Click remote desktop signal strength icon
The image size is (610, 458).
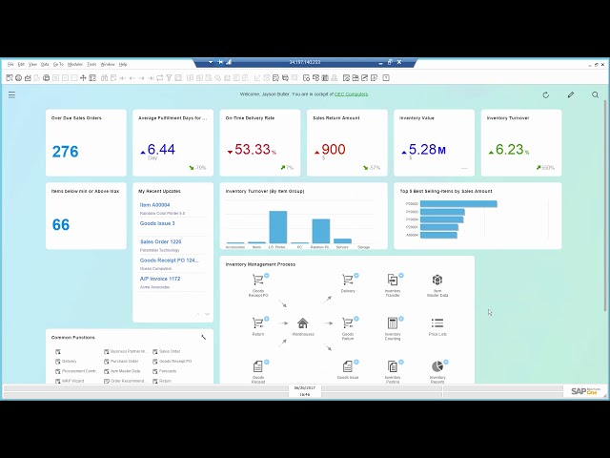pos(229,62)
